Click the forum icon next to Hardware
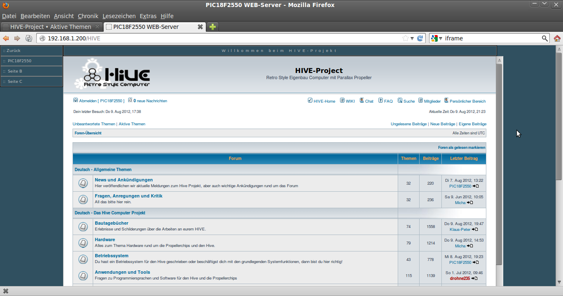This screenshot has height=296, width=563. pyautogui.click(x=83, y=242)
